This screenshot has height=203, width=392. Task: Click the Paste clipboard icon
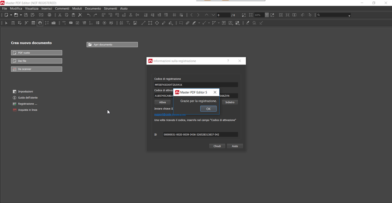click(x=73, y=15)
